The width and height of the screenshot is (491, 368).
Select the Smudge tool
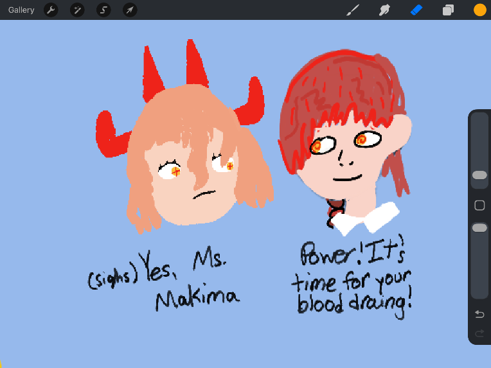[x=384, y=10]
